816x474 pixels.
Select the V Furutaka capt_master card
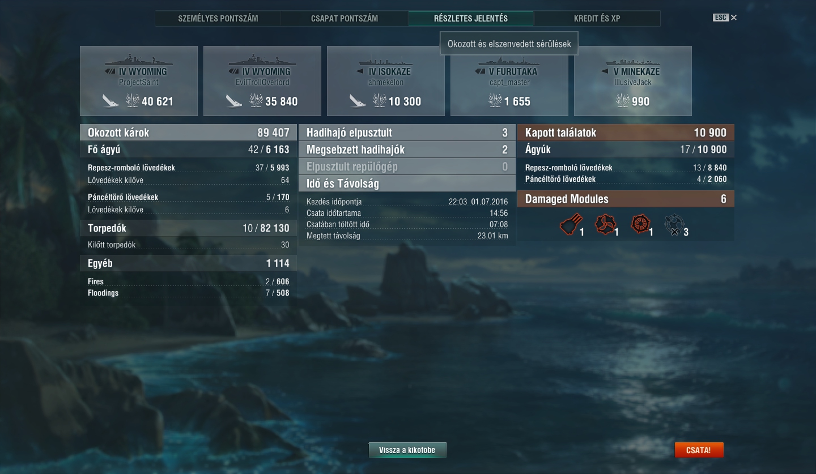click(509, 81)
